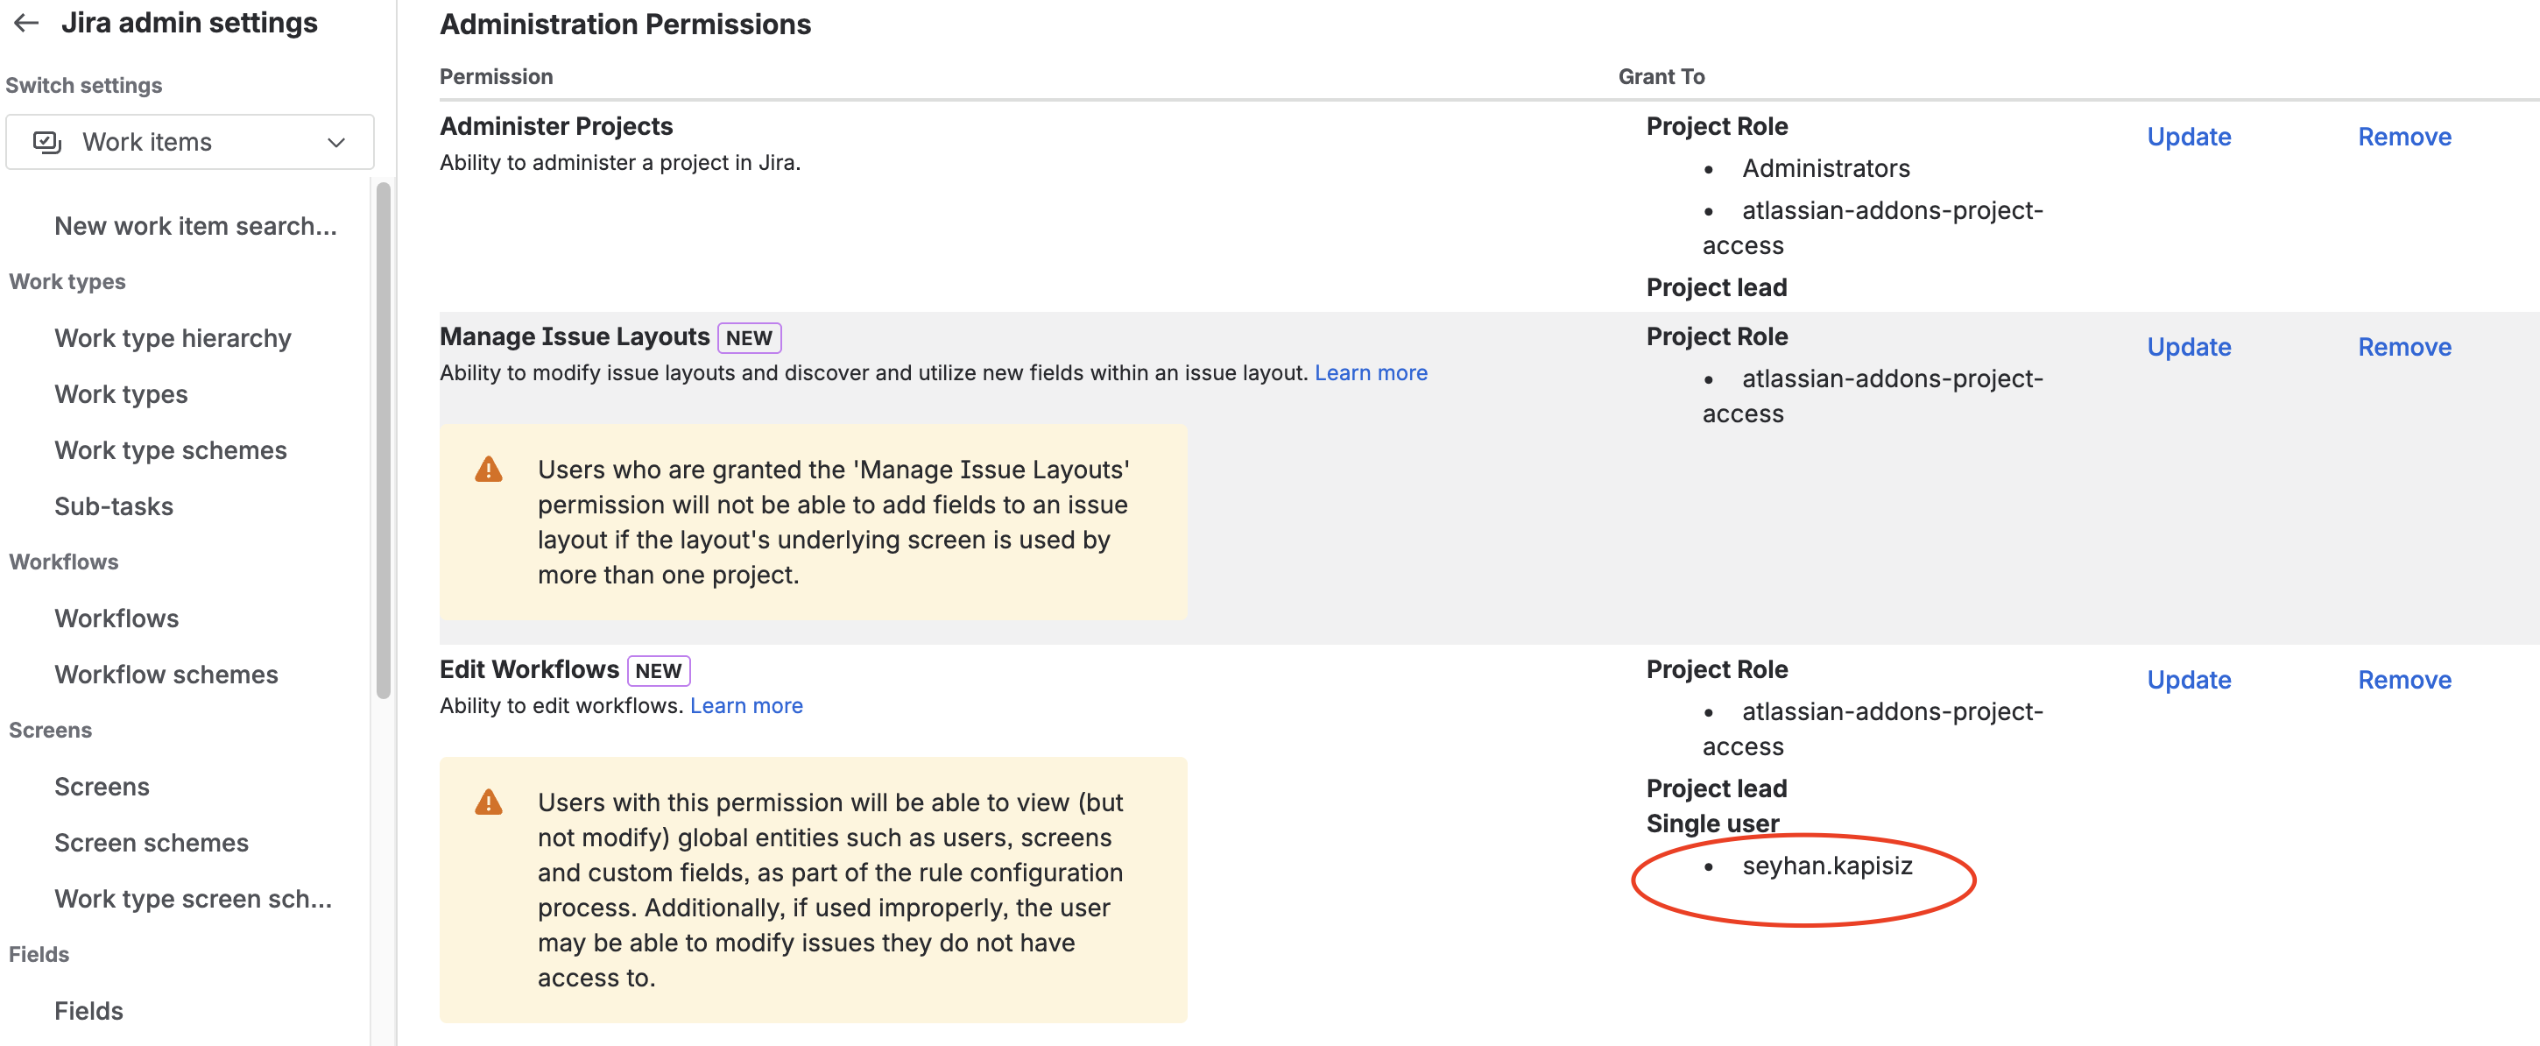Update the Manage Issue Layouts permission
2540x1046 pixels.
[2188, 347]
